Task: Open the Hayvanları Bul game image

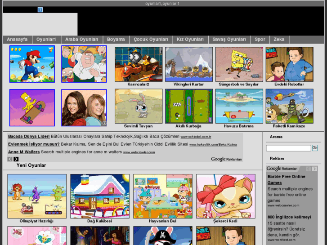Action: coord(163,196)
